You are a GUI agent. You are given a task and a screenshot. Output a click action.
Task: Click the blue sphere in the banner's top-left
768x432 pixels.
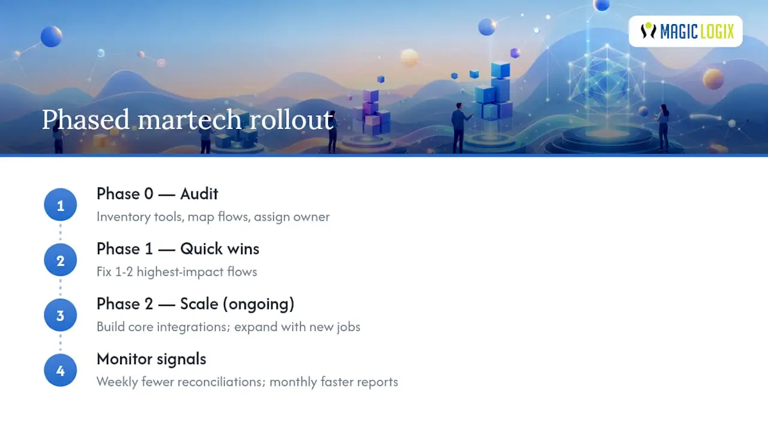coord(52,37)
